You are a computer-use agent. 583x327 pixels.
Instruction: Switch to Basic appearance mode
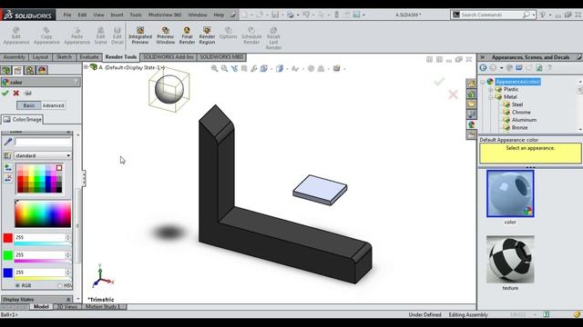(x=29, y=105)
